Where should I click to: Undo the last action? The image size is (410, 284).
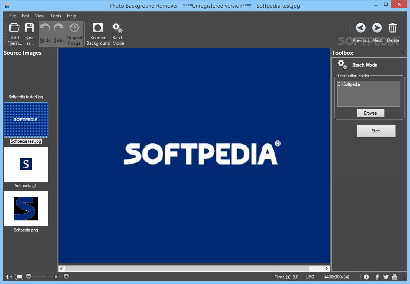(x=45, y=33)
